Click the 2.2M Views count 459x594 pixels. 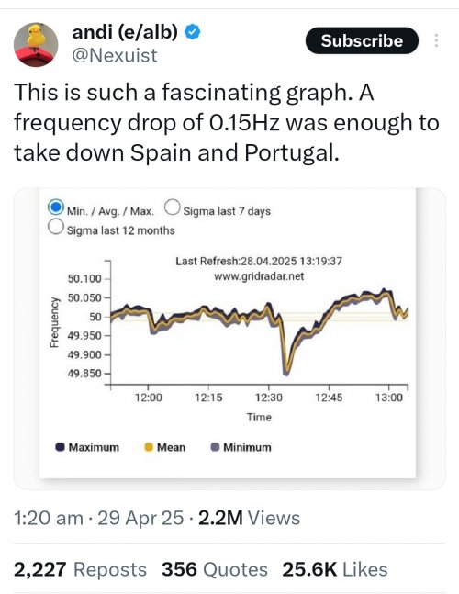[x=249, y=518]
